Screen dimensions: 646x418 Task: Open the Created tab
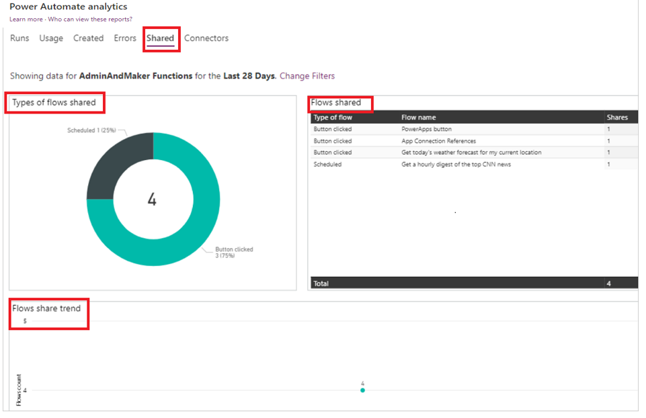pos(88,38)
